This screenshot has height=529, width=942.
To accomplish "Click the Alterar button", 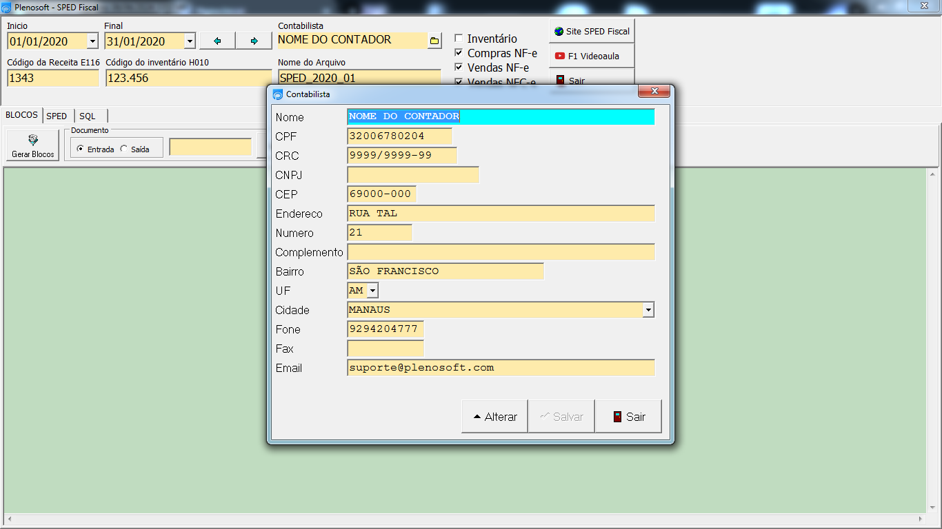I will (x=494, y=416).
